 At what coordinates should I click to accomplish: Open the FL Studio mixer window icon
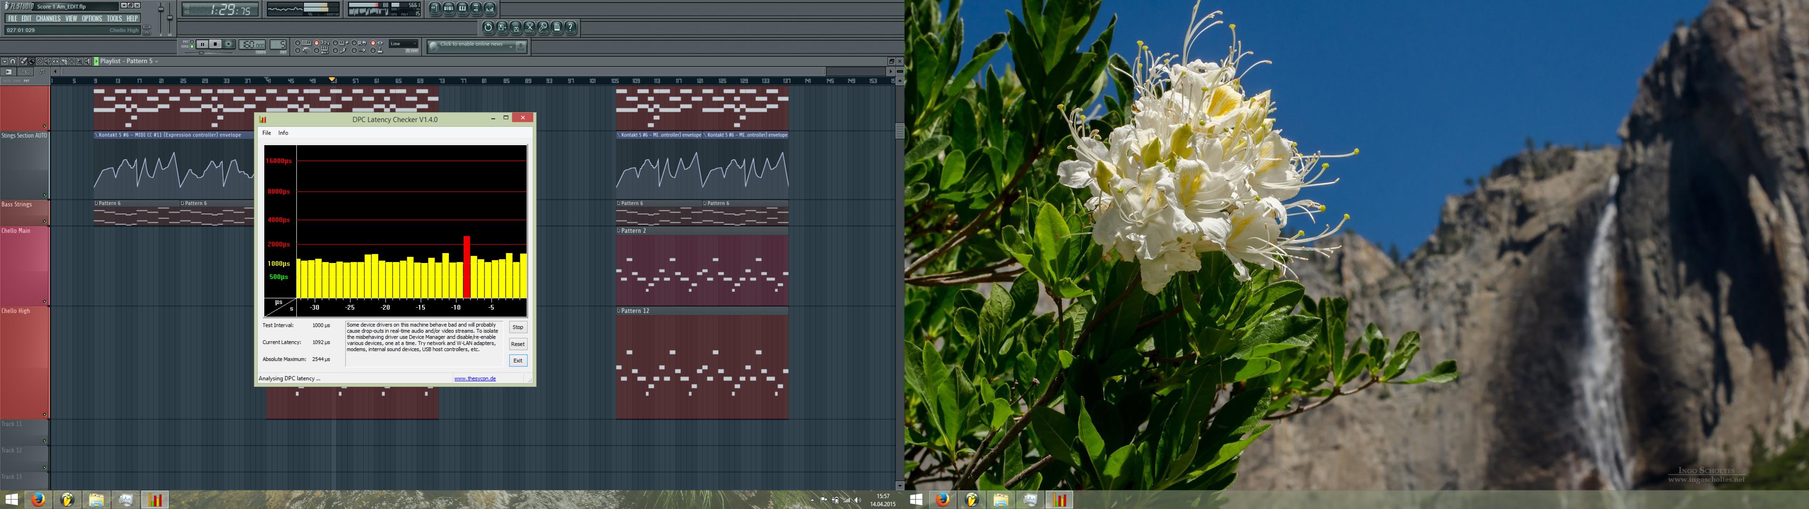[x=490, y=8]
